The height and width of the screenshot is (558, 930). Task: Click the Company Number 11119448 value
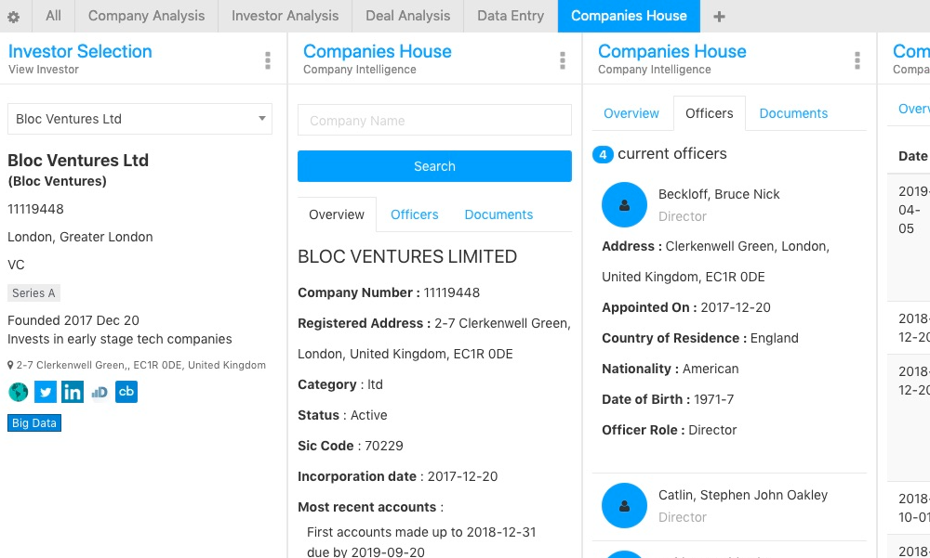pos(451,292)
